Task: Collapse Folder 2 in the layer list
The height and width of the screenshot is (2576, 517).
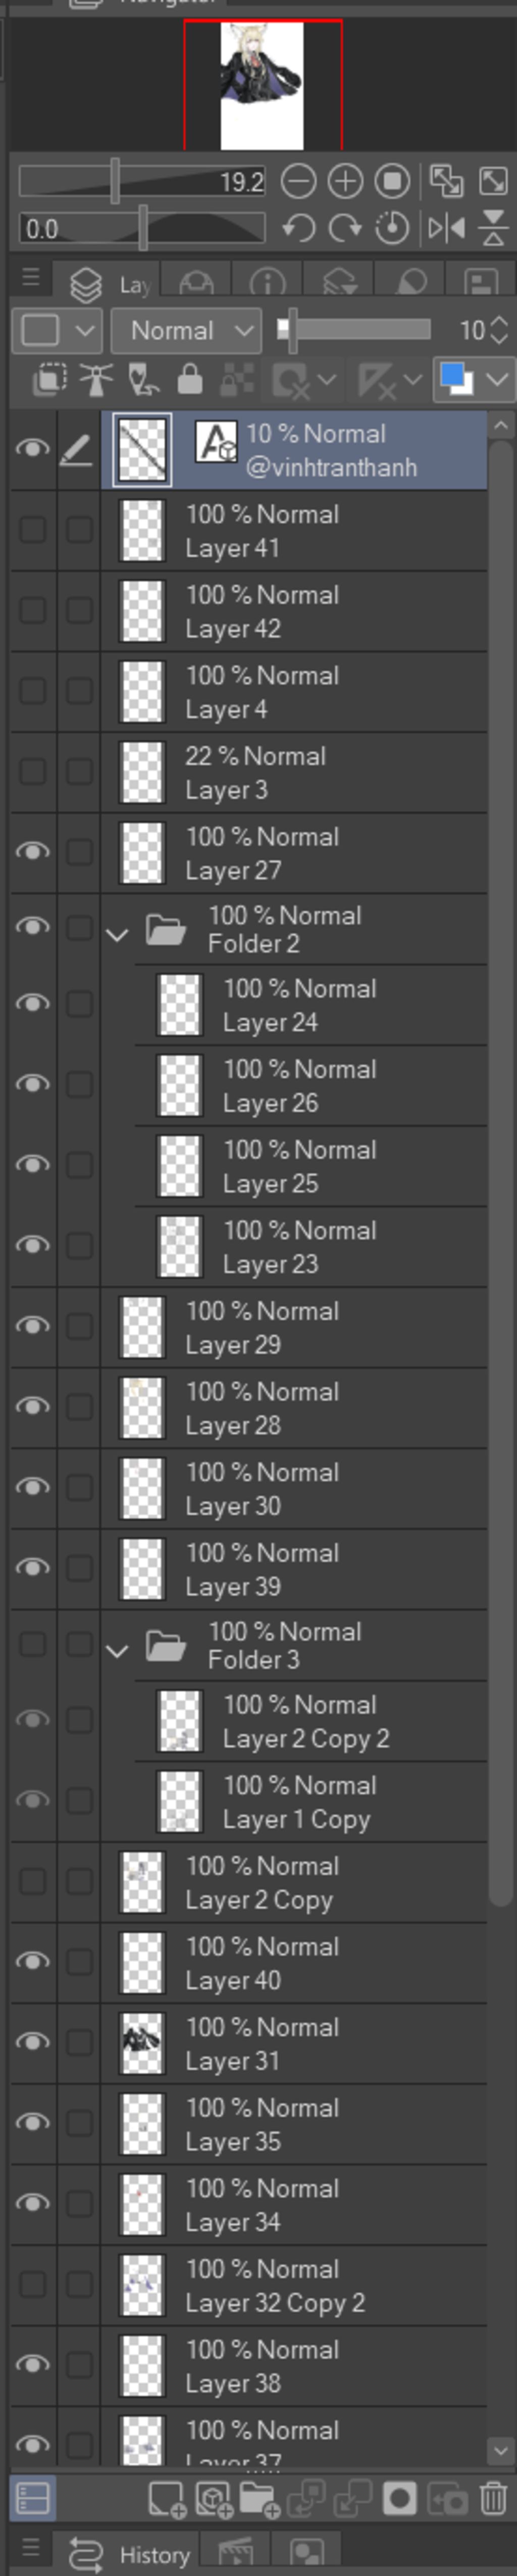Action: (117, 936)
